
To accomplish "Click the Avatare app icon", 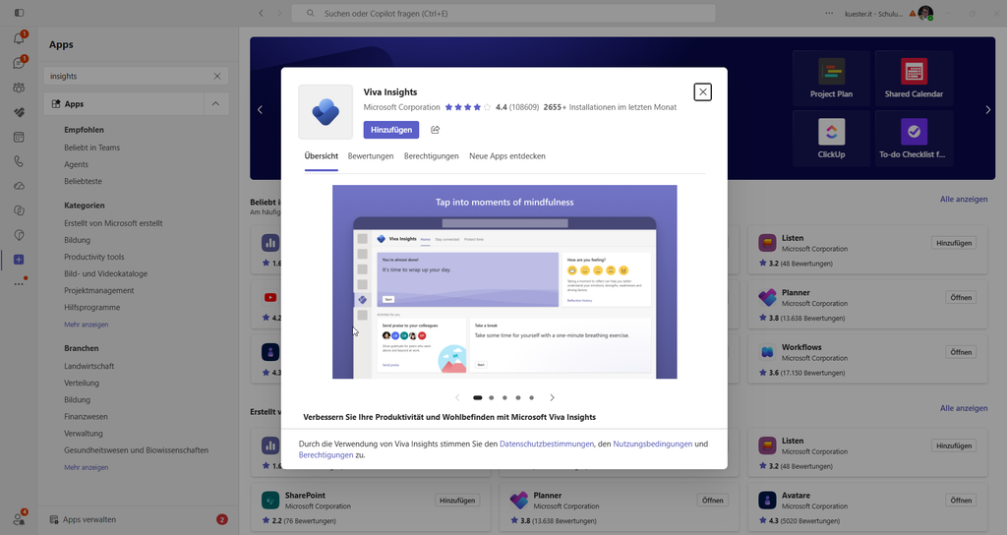I will coord(767,501).
